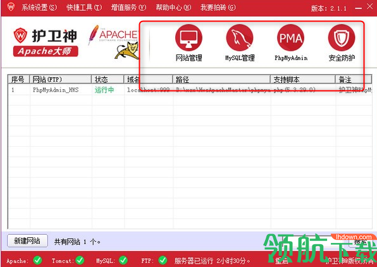Click the 共有网站 1 个 count text
The image size is (377, 267).
pos(77,242)
